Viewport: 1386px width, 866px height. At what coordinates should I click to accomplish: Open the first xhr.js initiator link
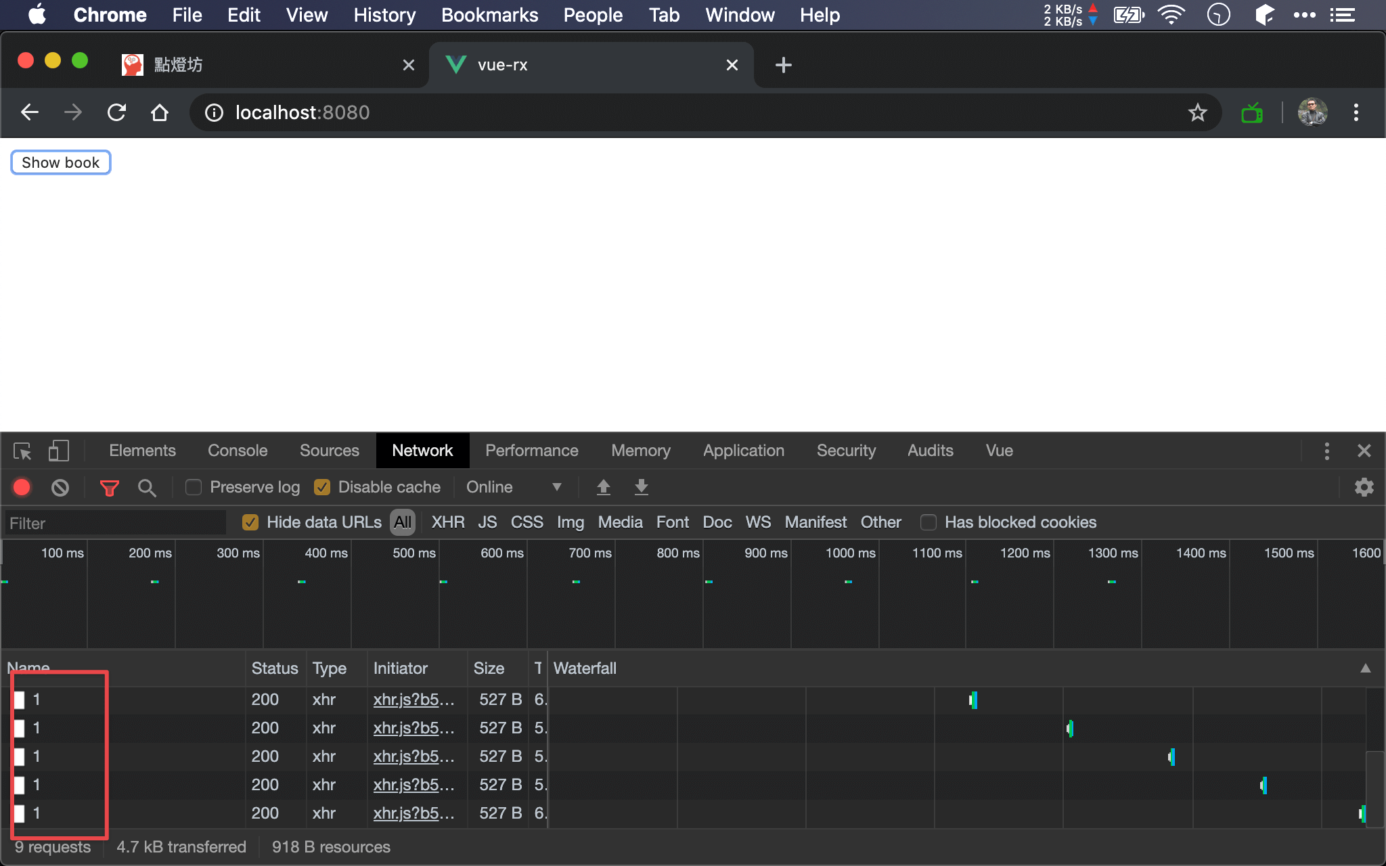coord(413,700)
